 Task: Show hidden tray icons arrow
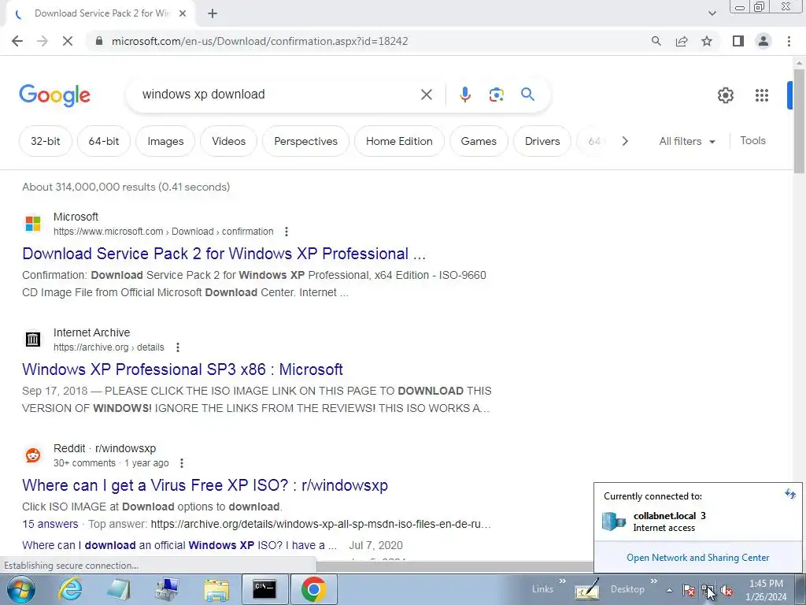click(x=669, y=590)
